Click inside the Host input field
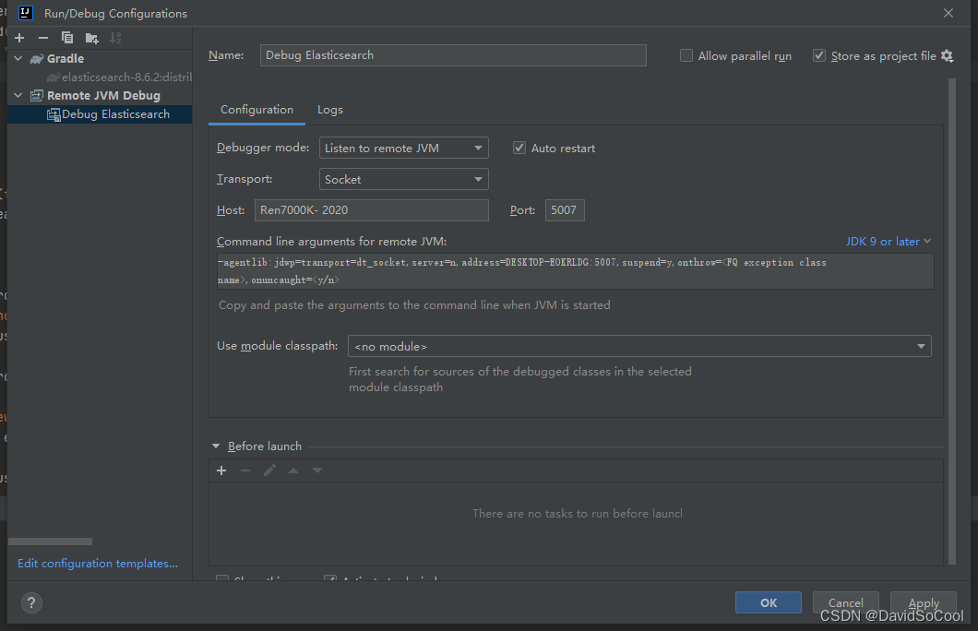This screenshot has height=631, width=978. (x=371, y=210)
